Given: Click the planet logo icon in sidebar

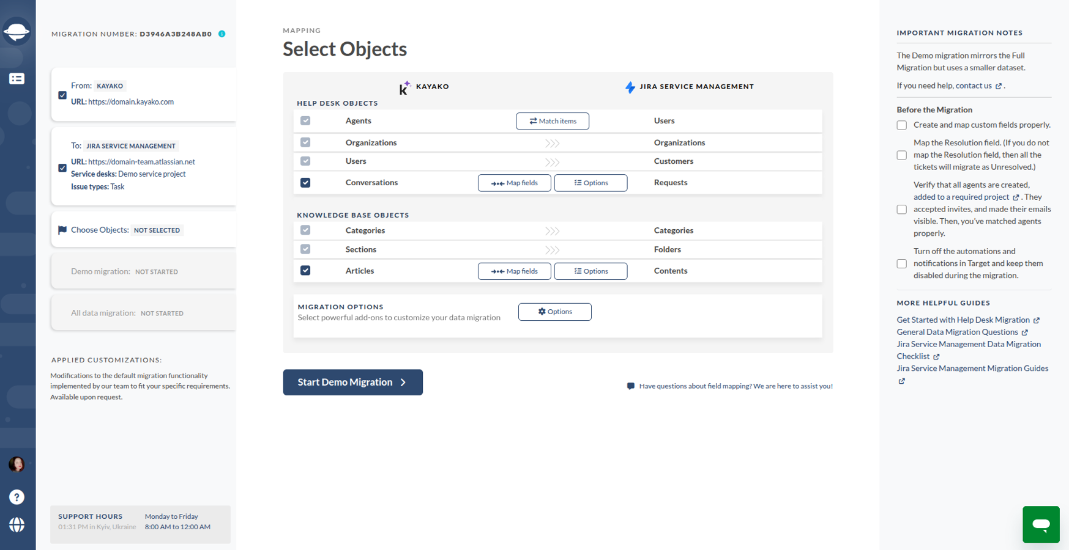Looking at the screenshot, I should tap(17, 31).
